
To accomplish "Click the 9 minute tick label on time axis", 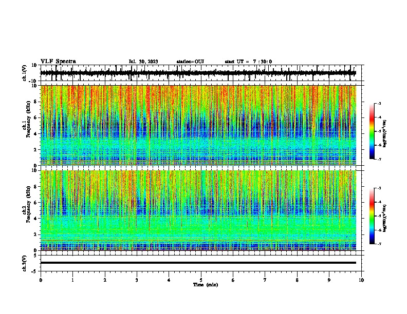I will [329, 280].
